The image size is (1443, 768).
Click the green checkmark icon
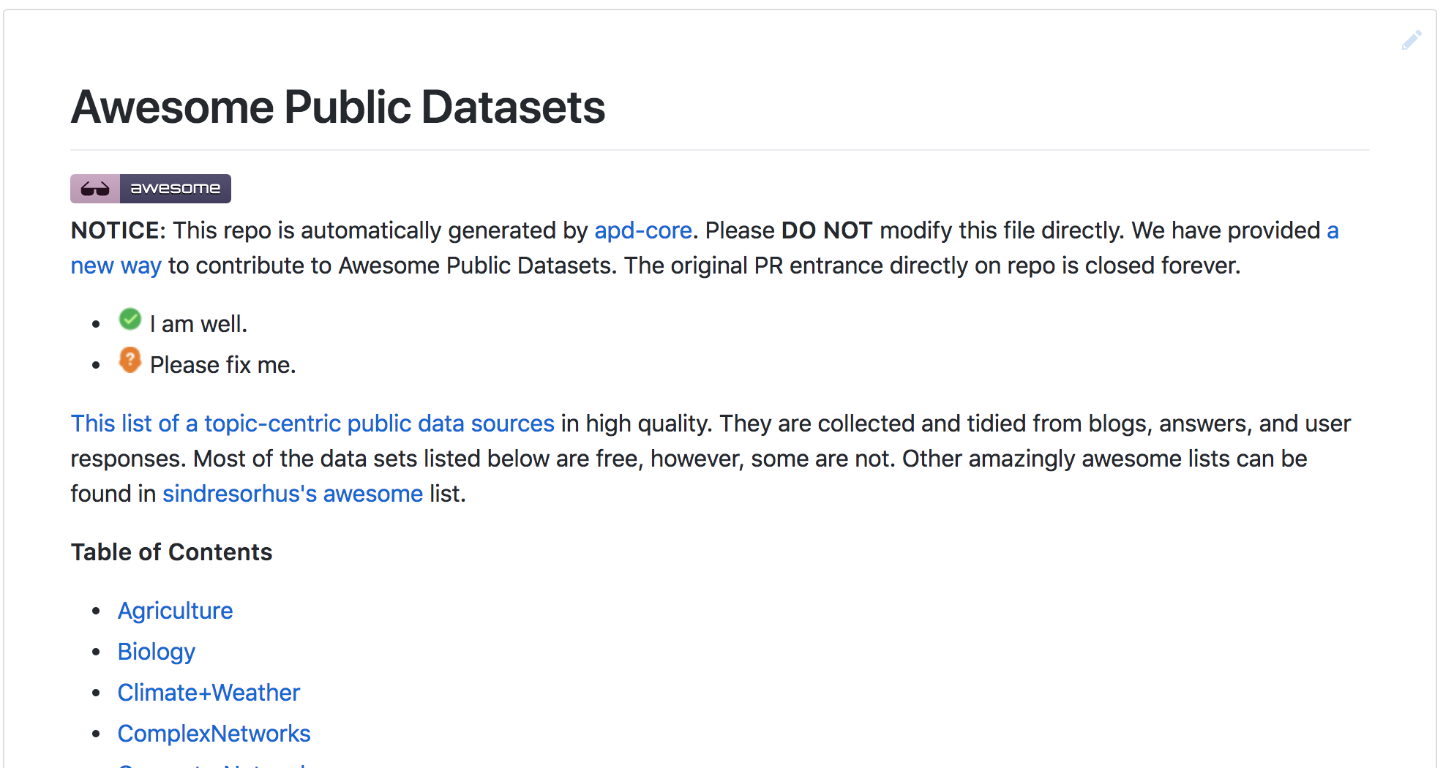pyautogui.click(x=130, y=320)
